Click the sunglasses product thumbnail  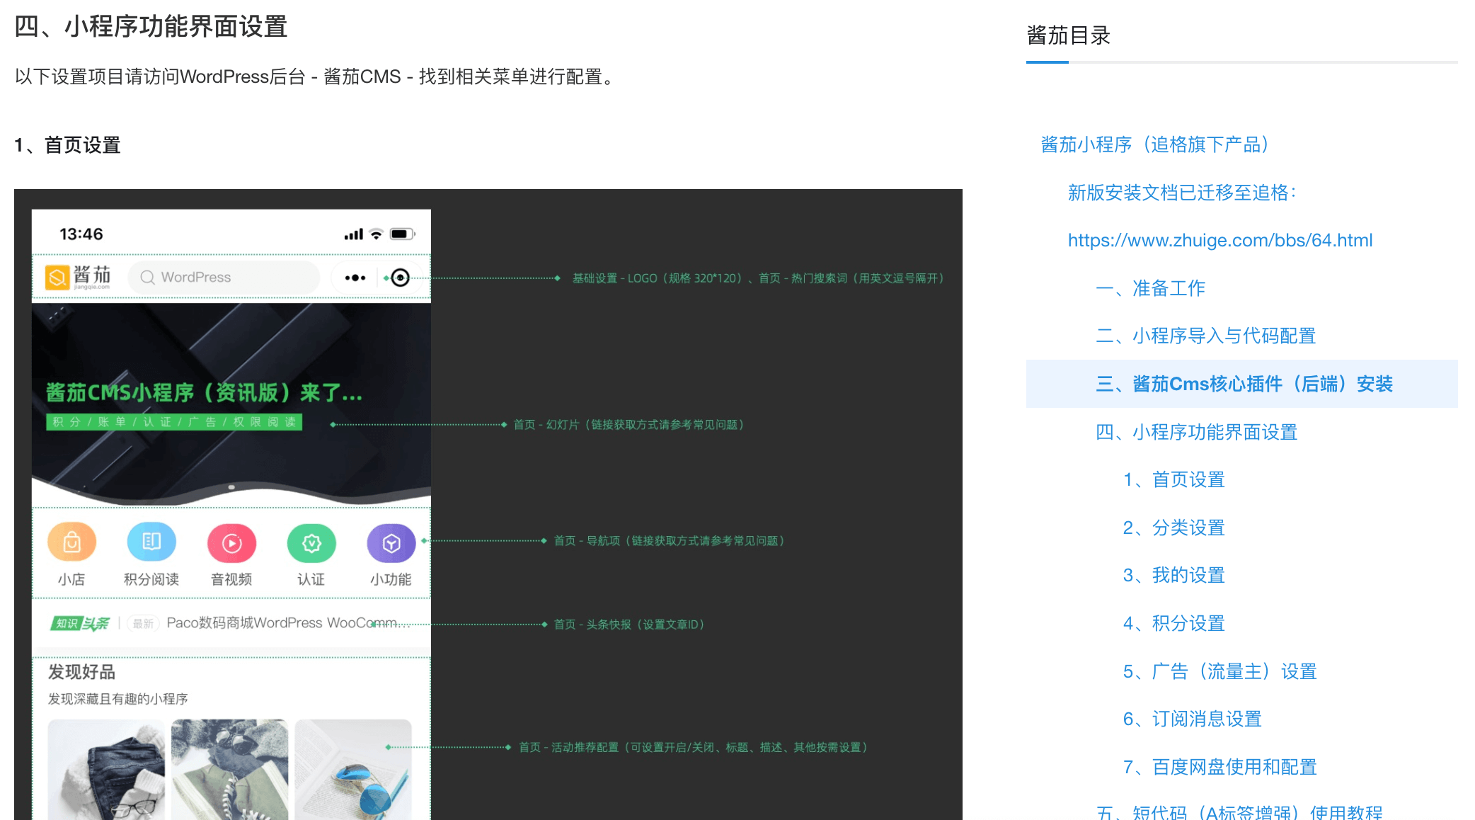(353, 770)
